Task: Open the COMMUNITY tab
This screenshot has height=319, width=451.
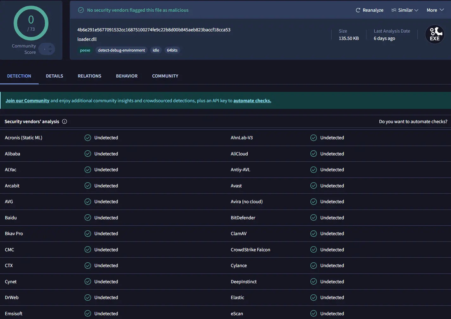Action: [x=165, y=76]
